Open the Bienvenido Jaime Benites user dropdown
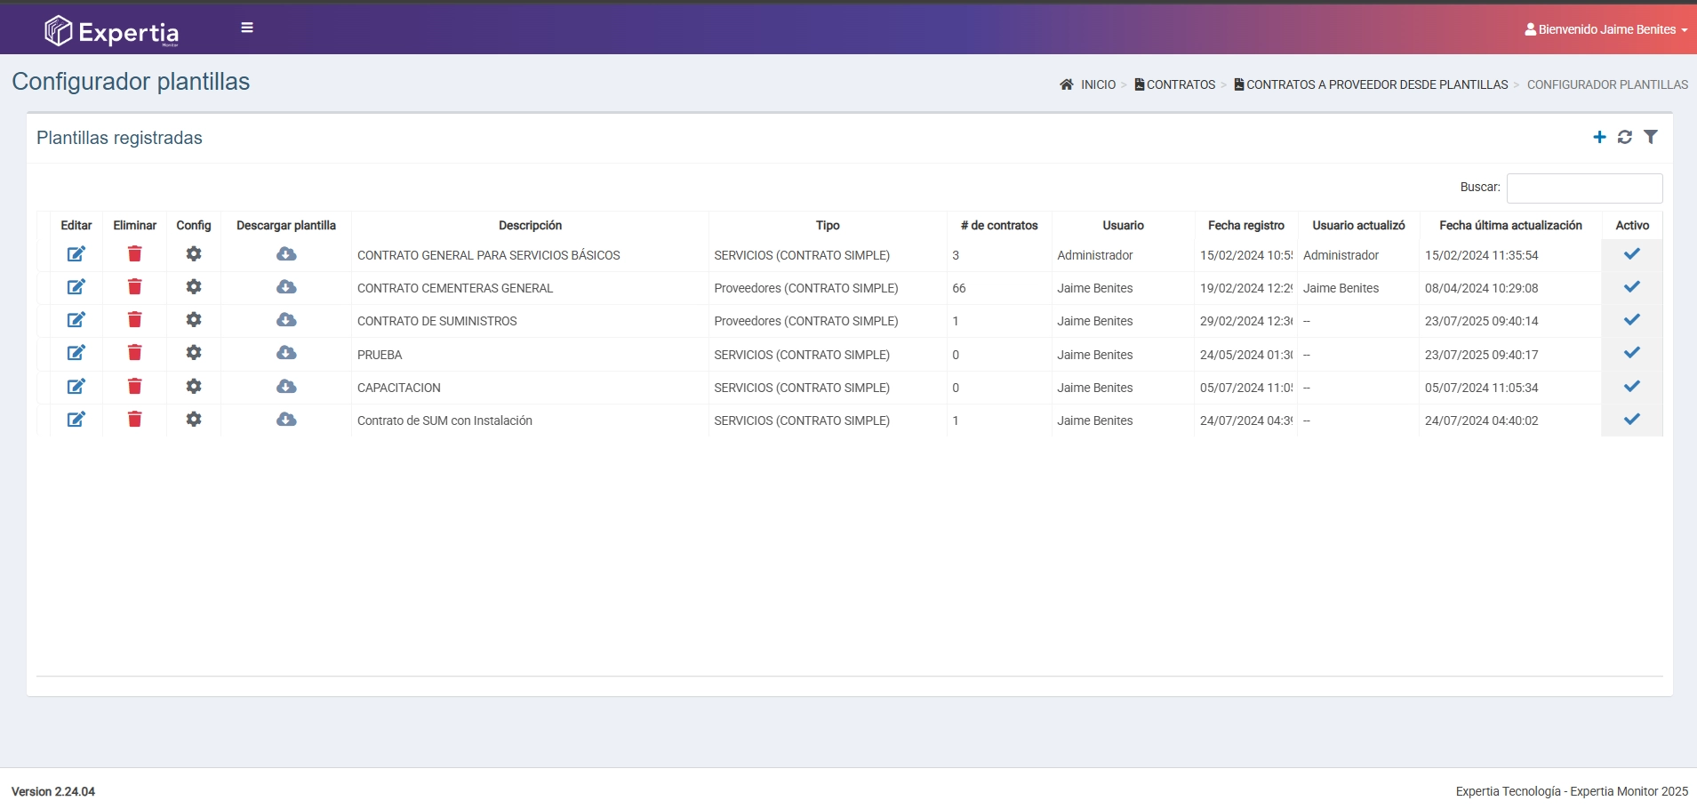The image size is (1697, 809). click(x=1606, y=29)
